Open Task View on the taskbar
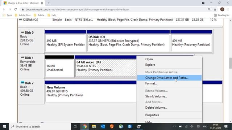232x130 pixels. (75, 126)
